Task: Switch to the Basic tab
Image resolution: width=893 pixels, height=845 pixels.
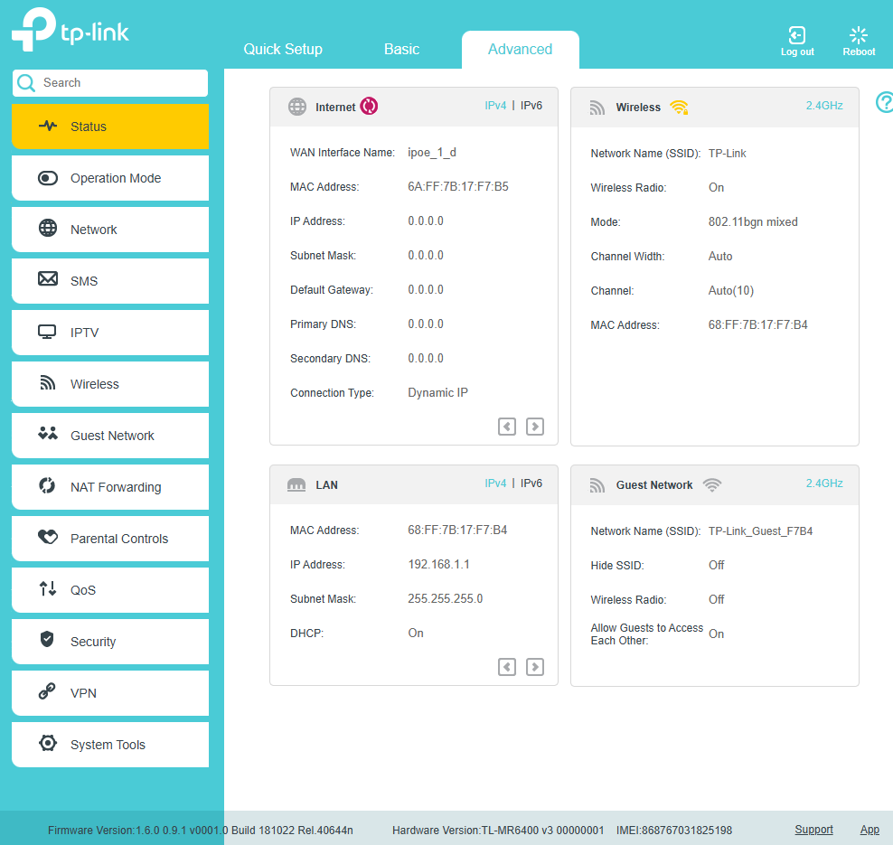Action: (401, 49)
